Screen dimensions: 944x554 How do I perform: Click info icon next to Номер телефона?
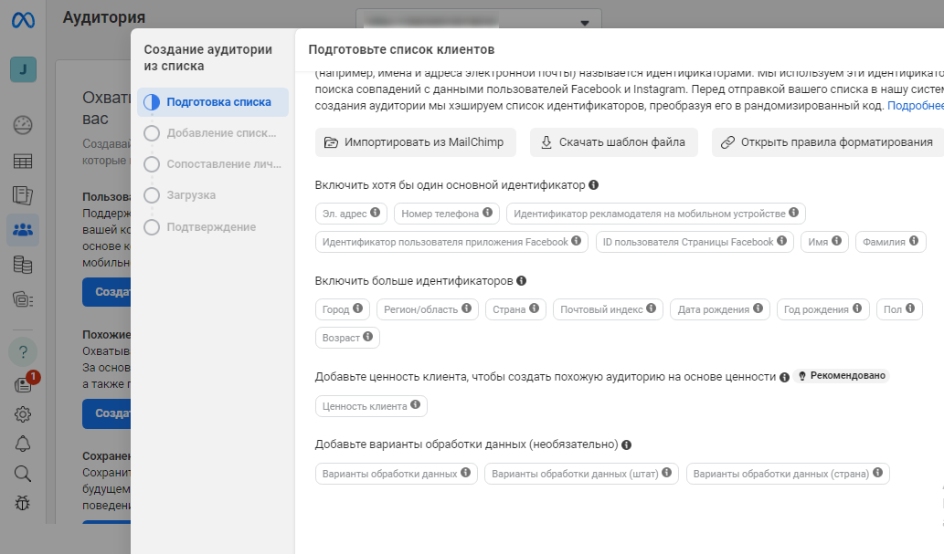488,213
